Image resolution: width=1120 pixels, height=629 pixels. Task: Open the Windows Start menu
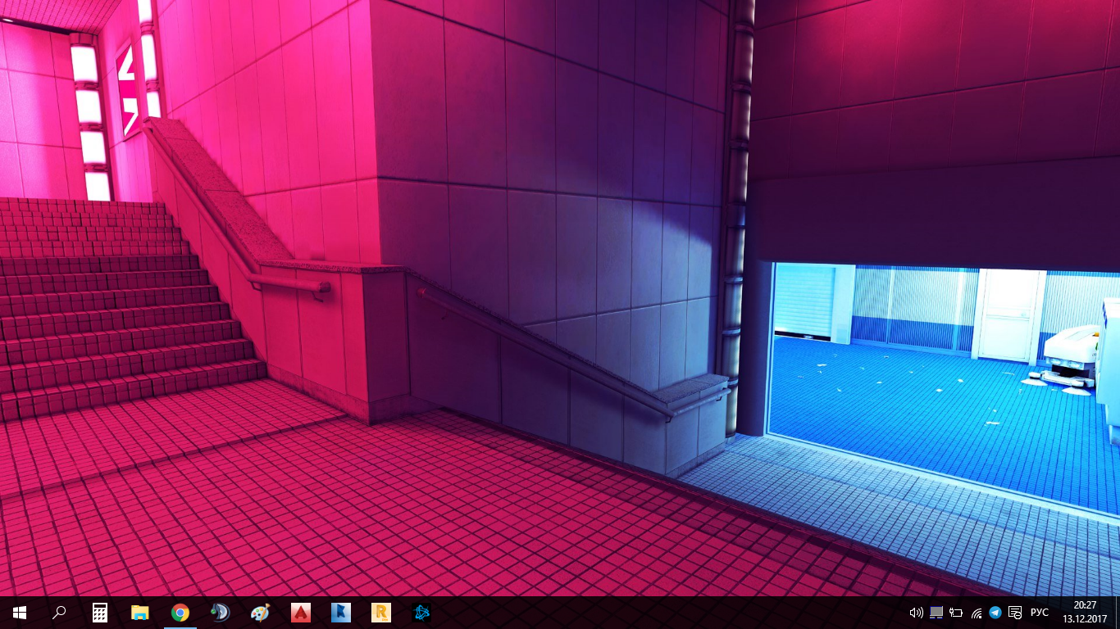pyautogui.click(x=20, y=613)
